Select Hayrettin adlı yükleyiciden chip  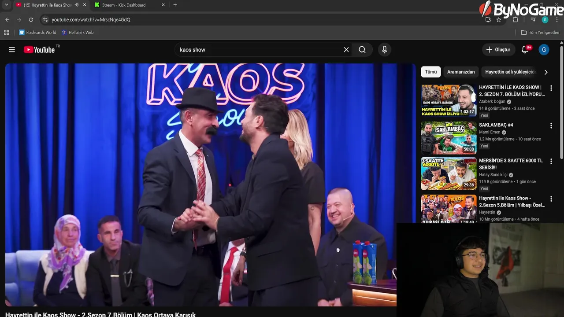coord(510,72)
